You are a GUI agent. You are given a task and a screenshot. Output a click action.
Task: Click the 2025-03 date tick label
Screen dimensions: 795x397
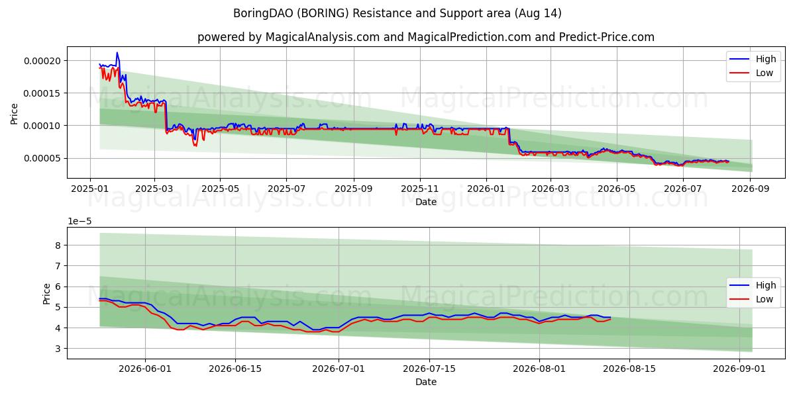tap(154, 189)
